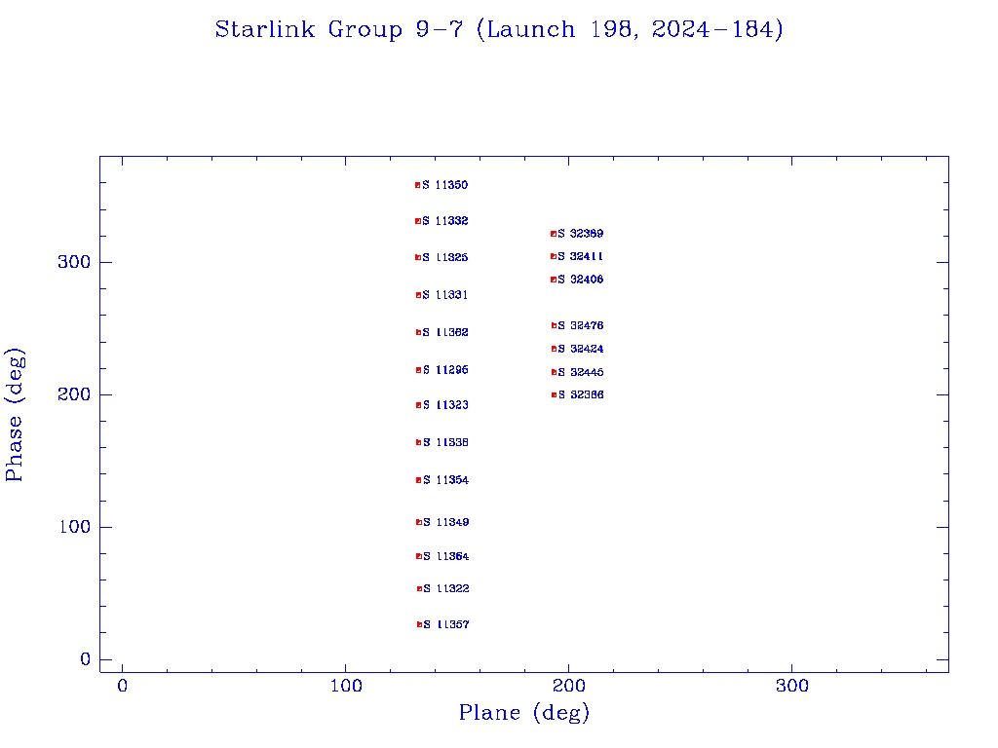Viewport: 998px width, 748px height.
Task: Select the S 11332 label
Action: click(444, 221)
